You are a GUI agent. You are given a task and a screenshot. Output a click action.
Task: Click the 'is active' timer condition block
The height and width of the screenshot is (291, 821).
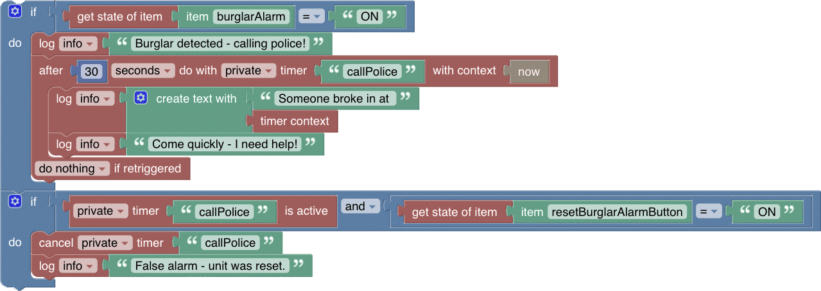click(x=306, y=211)
